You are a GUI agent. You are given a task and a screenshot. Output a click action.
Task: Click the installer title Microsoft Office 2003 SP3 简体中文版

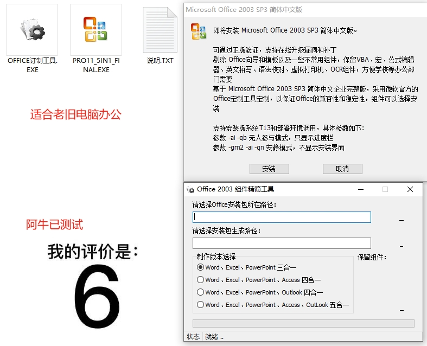click(244, 10)
